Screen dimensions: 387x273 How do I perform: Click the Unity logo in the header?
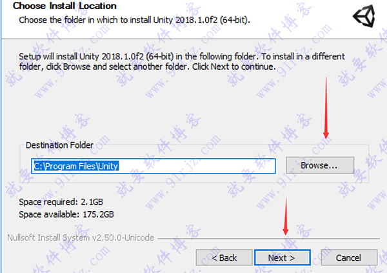pos(364,16)
